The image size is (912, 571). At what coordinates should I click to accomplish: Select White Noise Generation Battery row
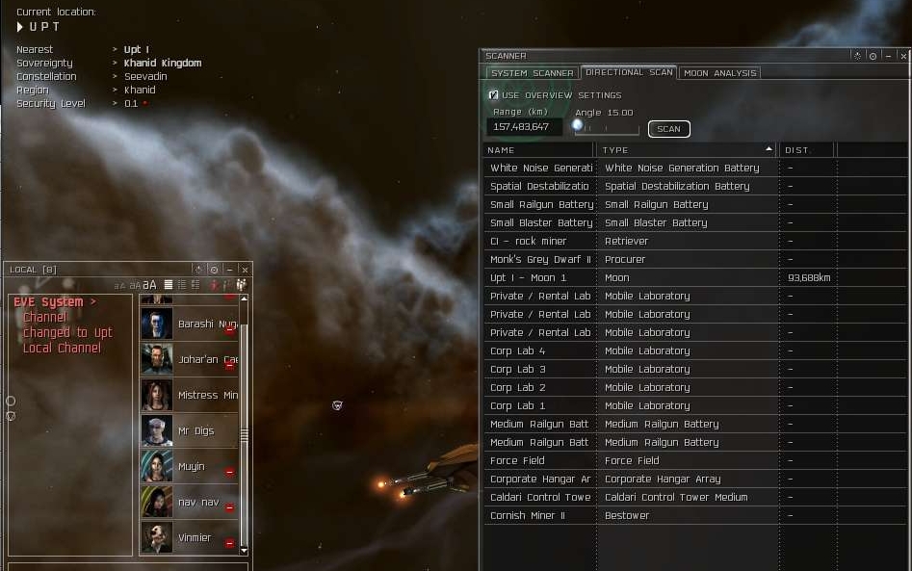tap(695, 168)
